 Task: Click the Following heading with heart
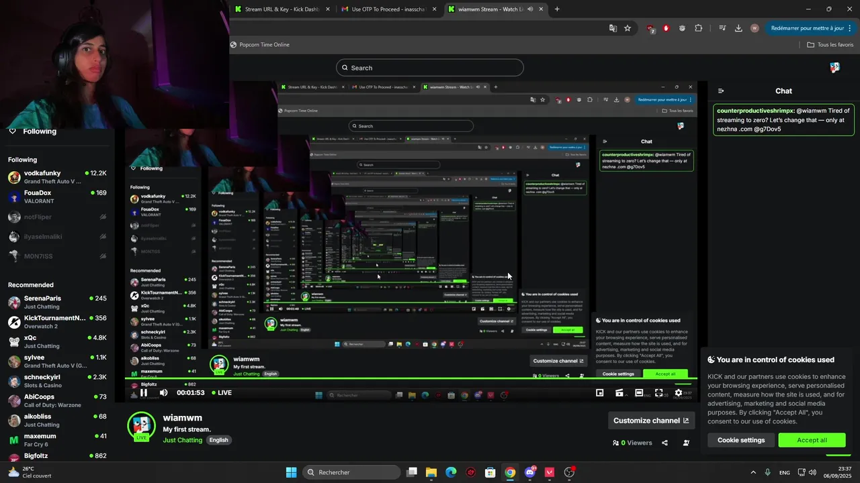[x=32, y=131]
